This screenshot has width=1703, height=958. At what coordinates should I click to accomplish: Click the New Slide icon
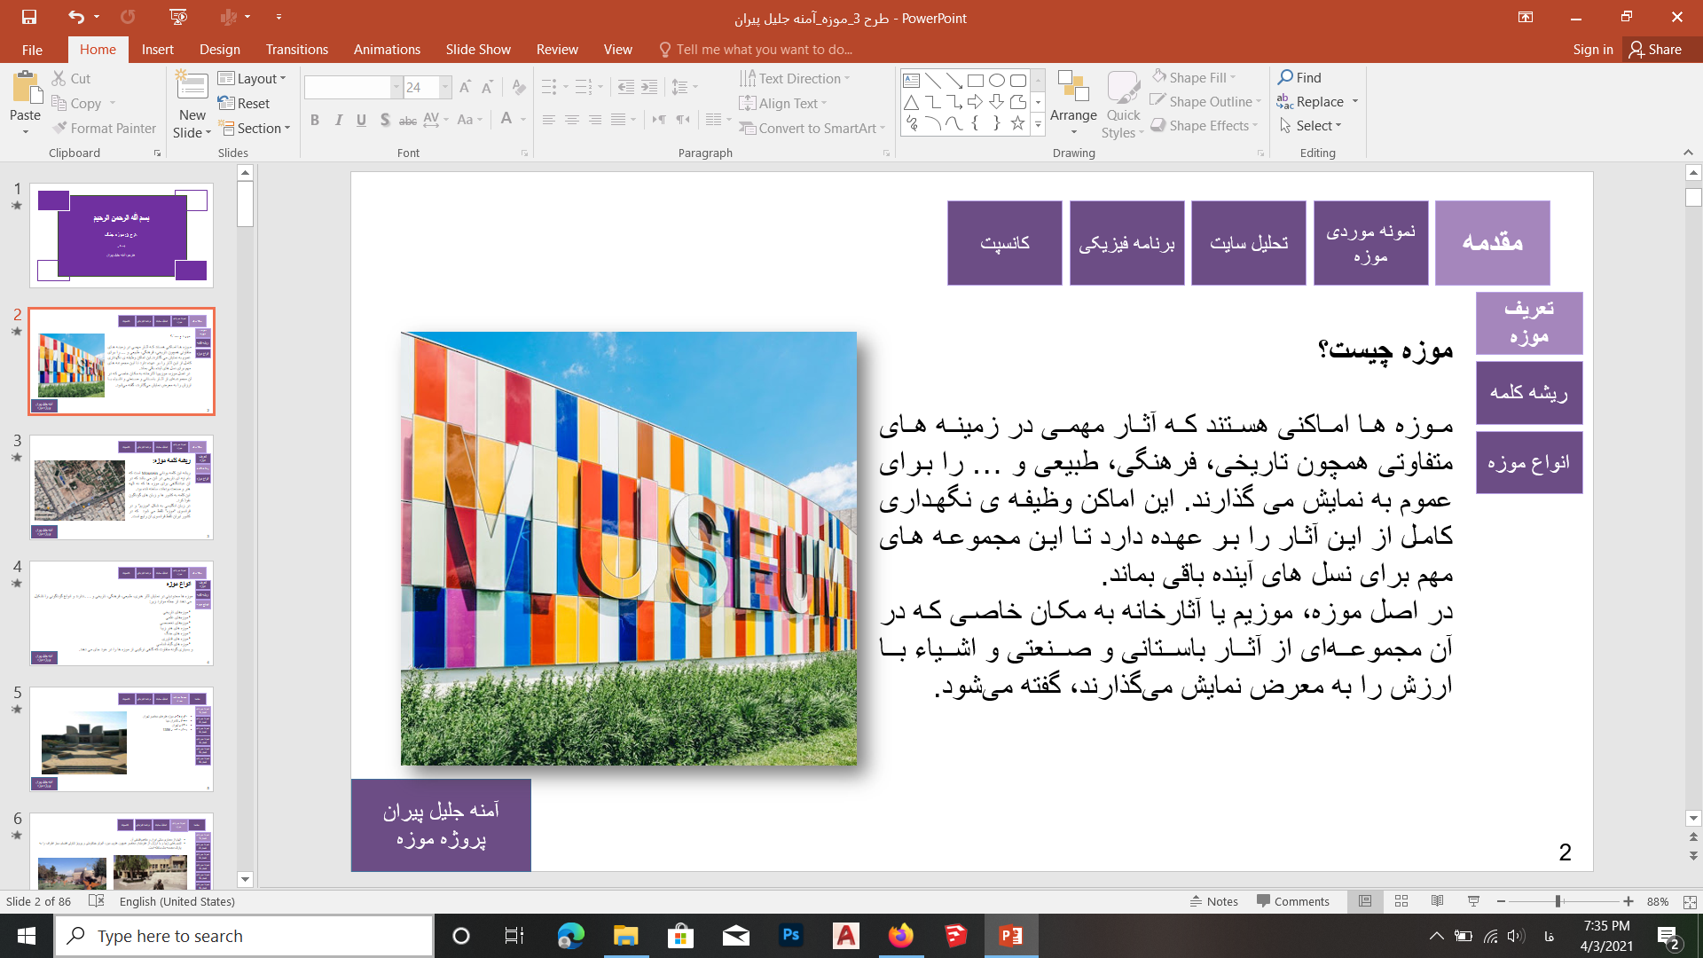click(192, 87)
